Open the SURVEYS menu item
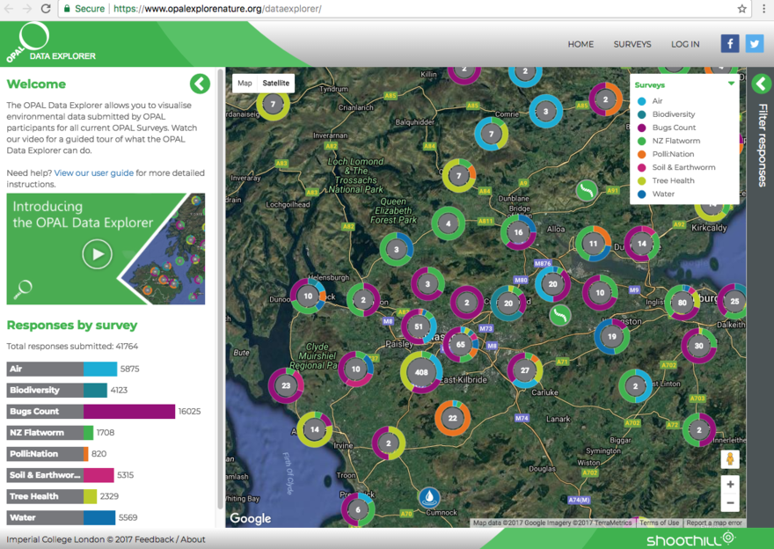Viewport: 774px width, 549px height. [632, 44]
